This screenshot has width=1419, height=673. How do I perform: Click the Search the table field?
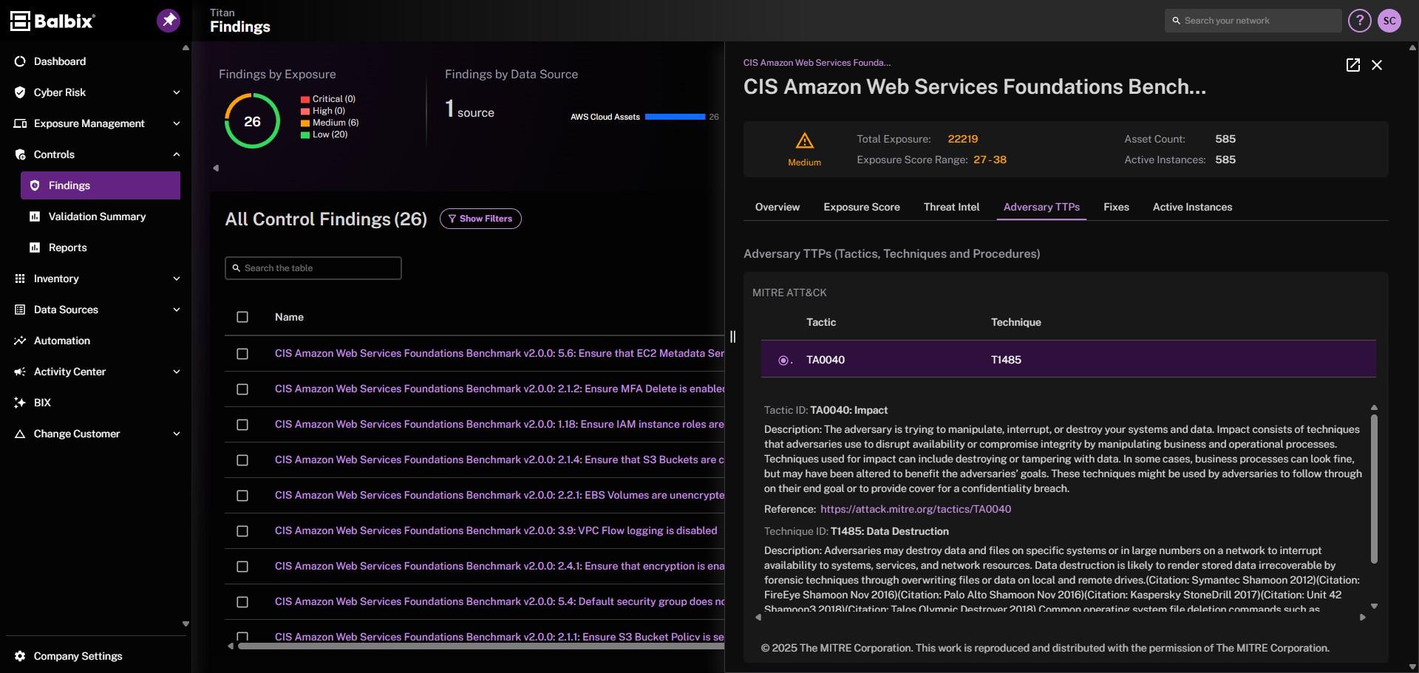tap(313, 268)
